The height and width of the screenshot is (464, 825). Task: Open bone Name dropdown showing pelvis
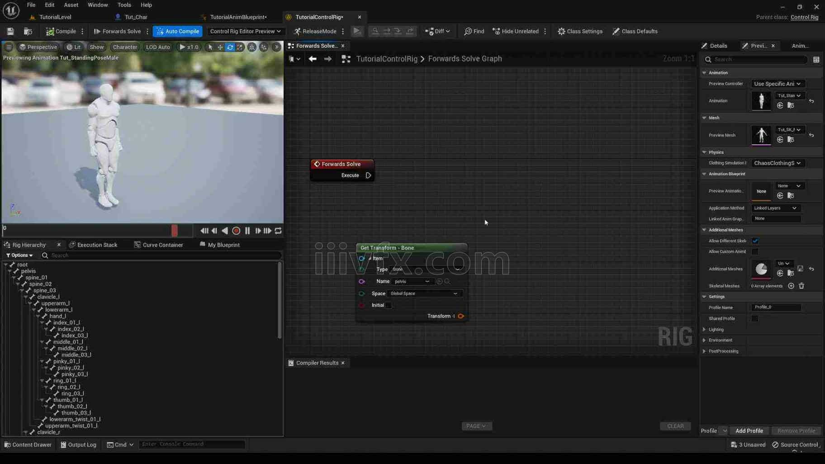pos(412,281)
